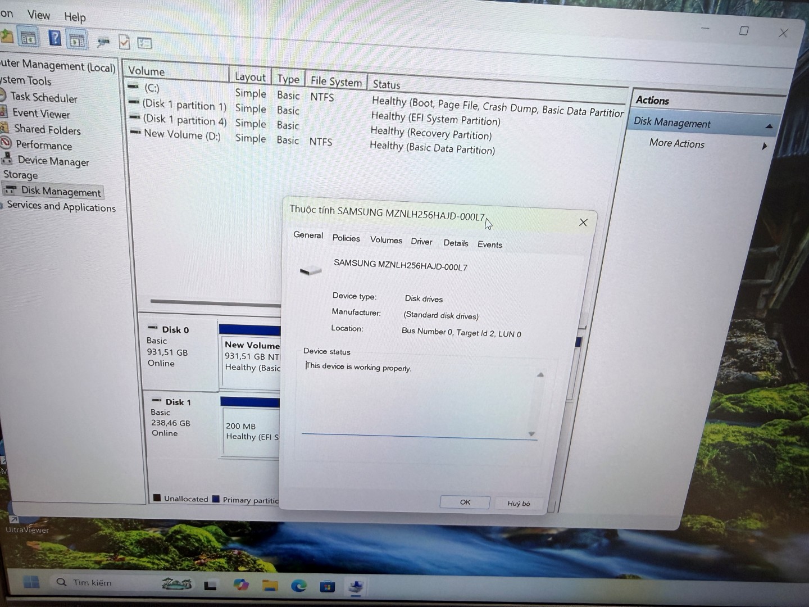Viewport: 809px width, 607px height.
Task: Launch Copilot from the taskbar
Action: click(x=241, y=585)
